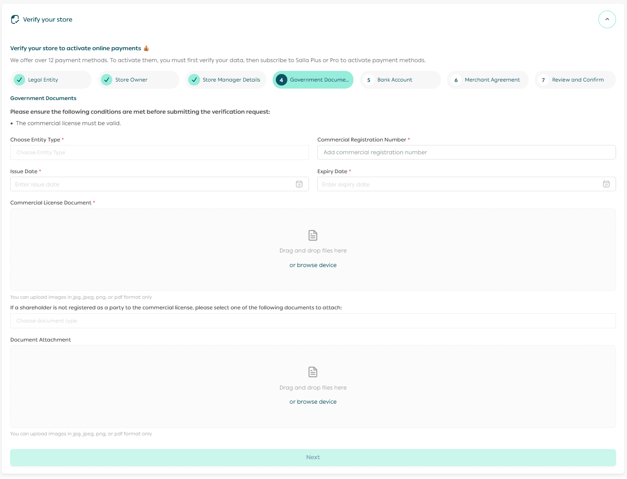Viewport: 627px width, 479px height.
Task: Click the Document Attachment upload file icon
Action: point(313,372)
